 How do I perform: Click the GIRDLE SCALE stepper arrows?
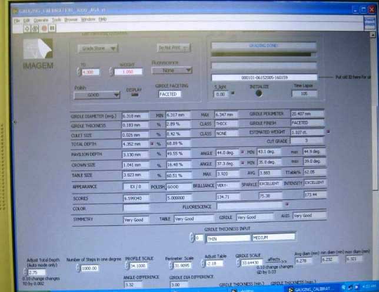click(238, 263)
